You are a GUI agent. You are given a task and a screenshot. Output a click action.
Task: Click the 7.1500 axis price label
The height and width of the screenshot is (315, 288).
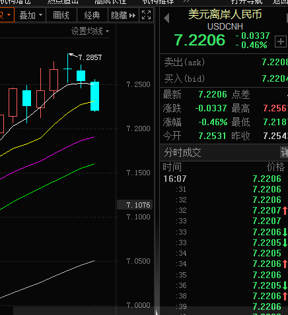(x=138, y=173)
